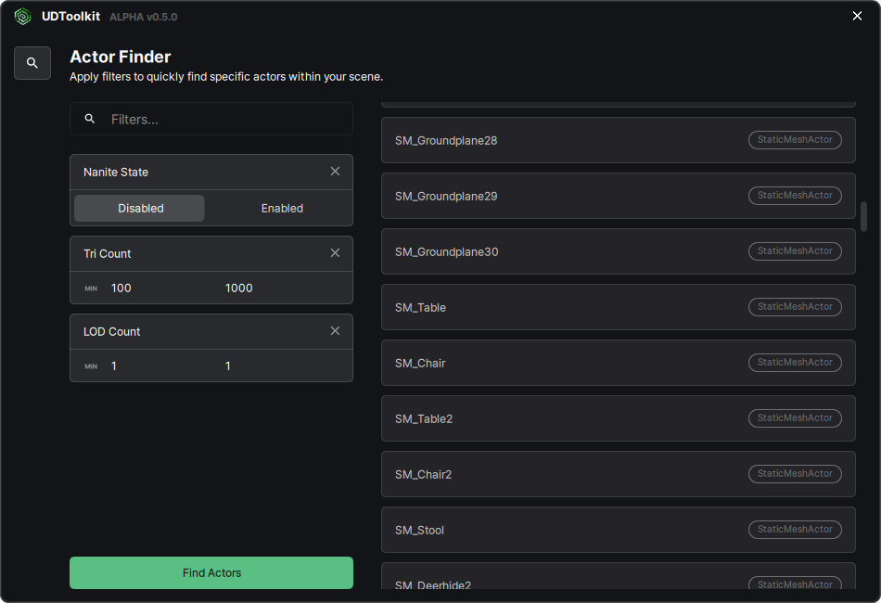Select the SM_Chair2 actor row
Viewport: 881px width, 603px height.
(618, 474)
